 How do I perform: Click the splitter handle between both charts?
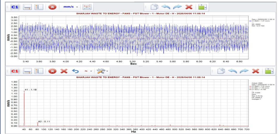point(140,66)
